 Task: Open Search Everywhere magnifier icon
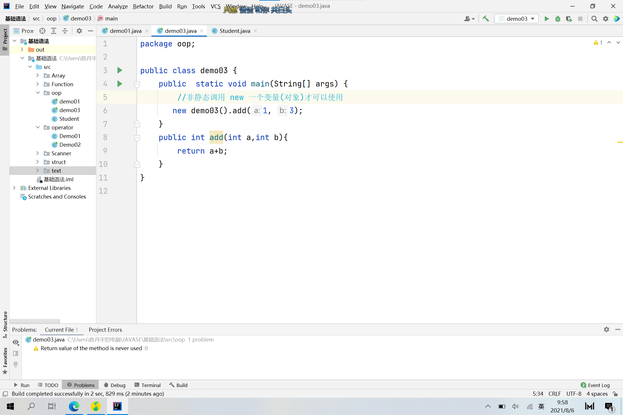tap(594, 19)
